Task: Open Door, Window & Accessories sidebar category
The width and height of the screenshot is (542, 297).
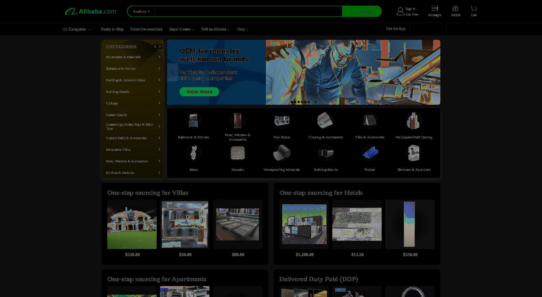Action: pos(127,161)
